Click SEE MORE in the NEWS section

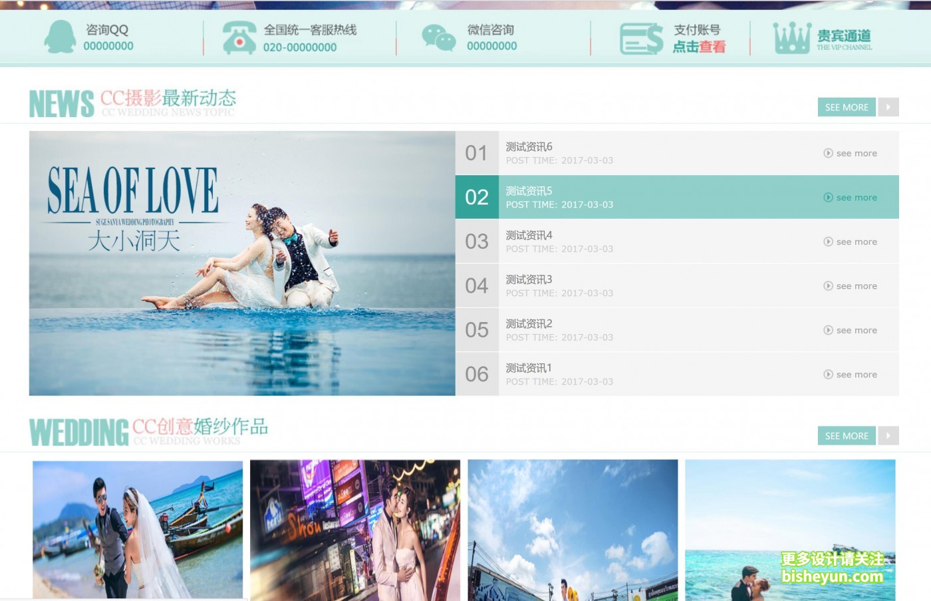(x=846, y=107)
